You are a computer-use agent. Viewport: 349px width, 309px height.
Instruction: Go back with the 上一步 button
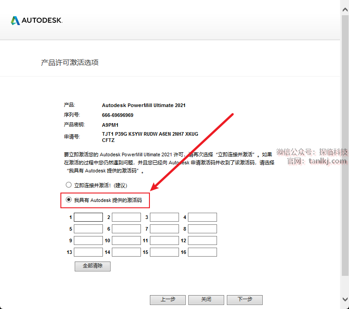(x=168, y=300)
